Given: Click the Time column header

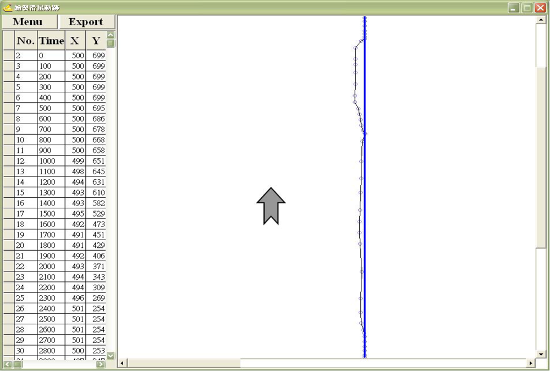Looking at the screenshot, I should (x=51, y=40).
